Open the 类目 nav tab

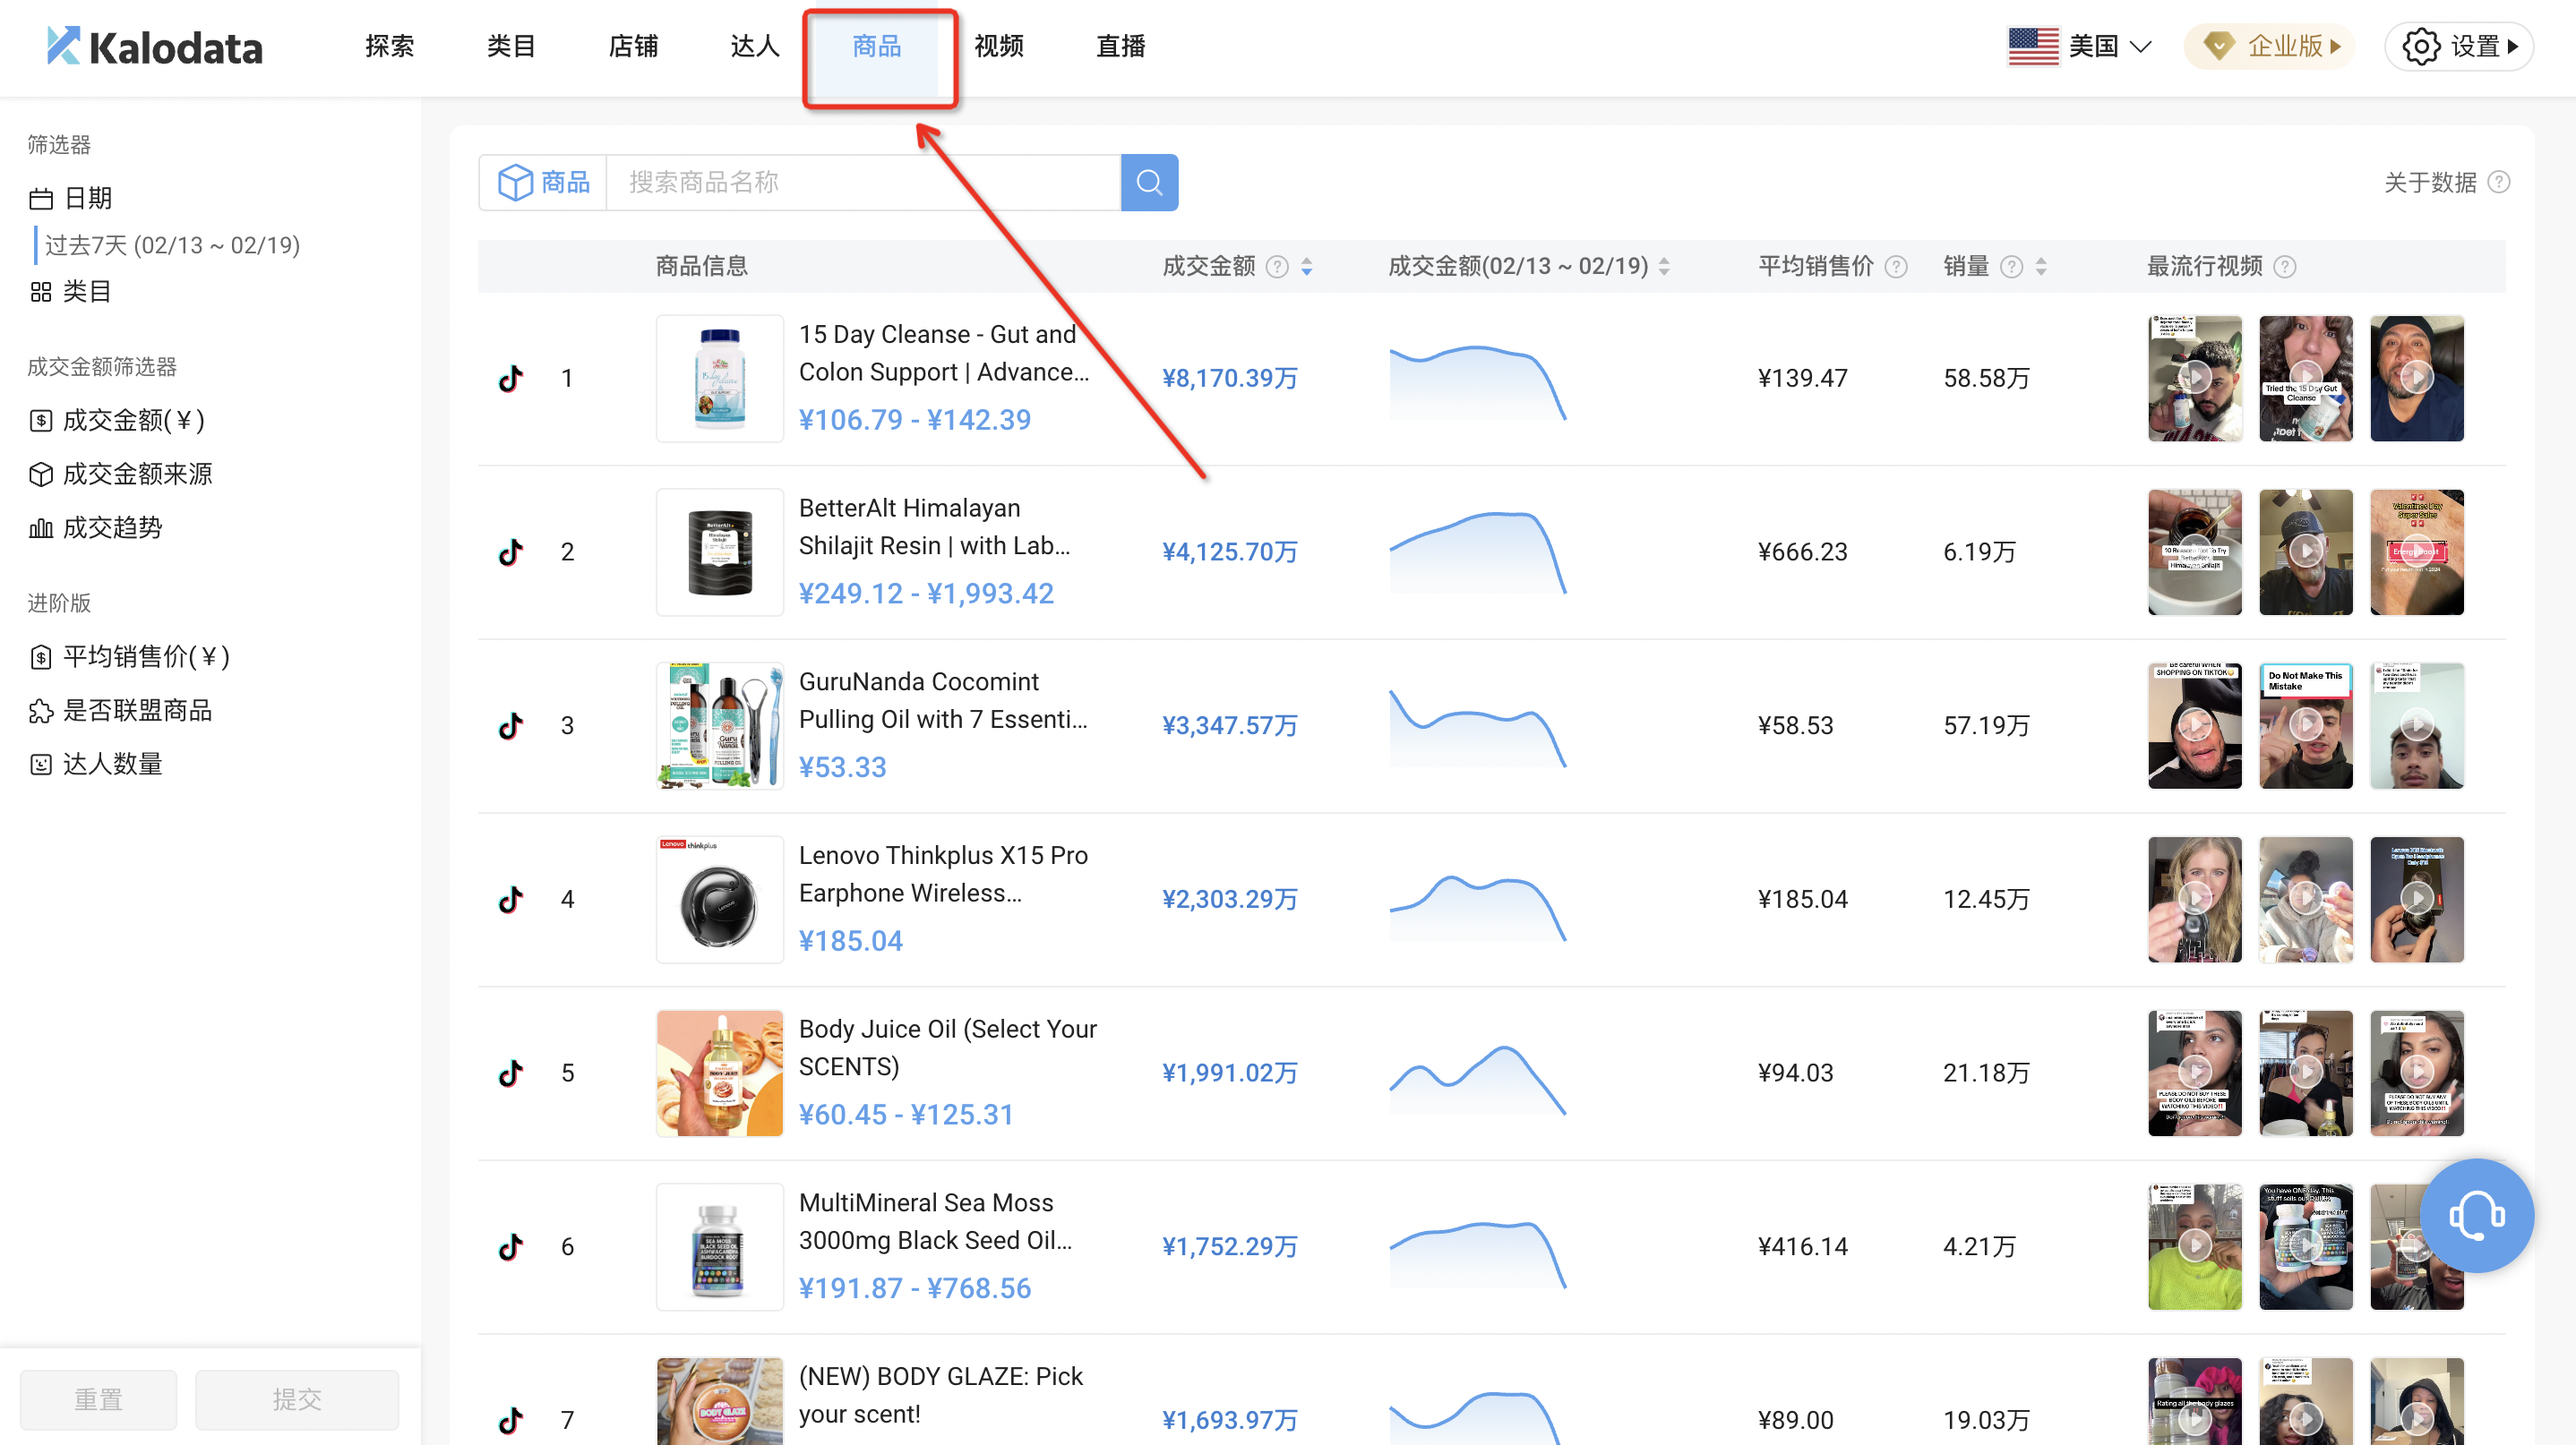click(511, 46)
